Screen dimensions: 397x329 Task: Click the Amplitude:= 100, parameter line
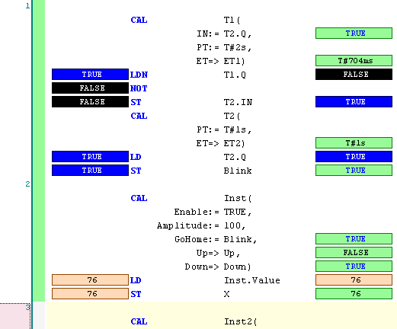coord(201,225)
